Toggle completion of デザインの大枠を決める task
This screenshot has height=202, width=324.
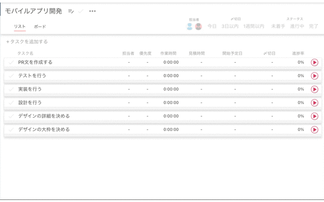11,129
